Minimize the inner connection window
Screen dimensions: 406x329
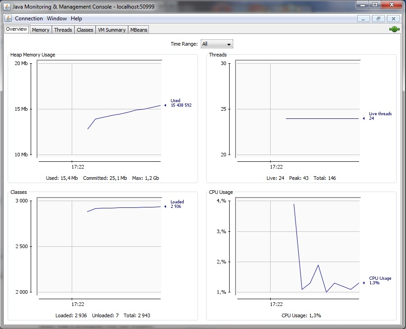coord(364,19)
